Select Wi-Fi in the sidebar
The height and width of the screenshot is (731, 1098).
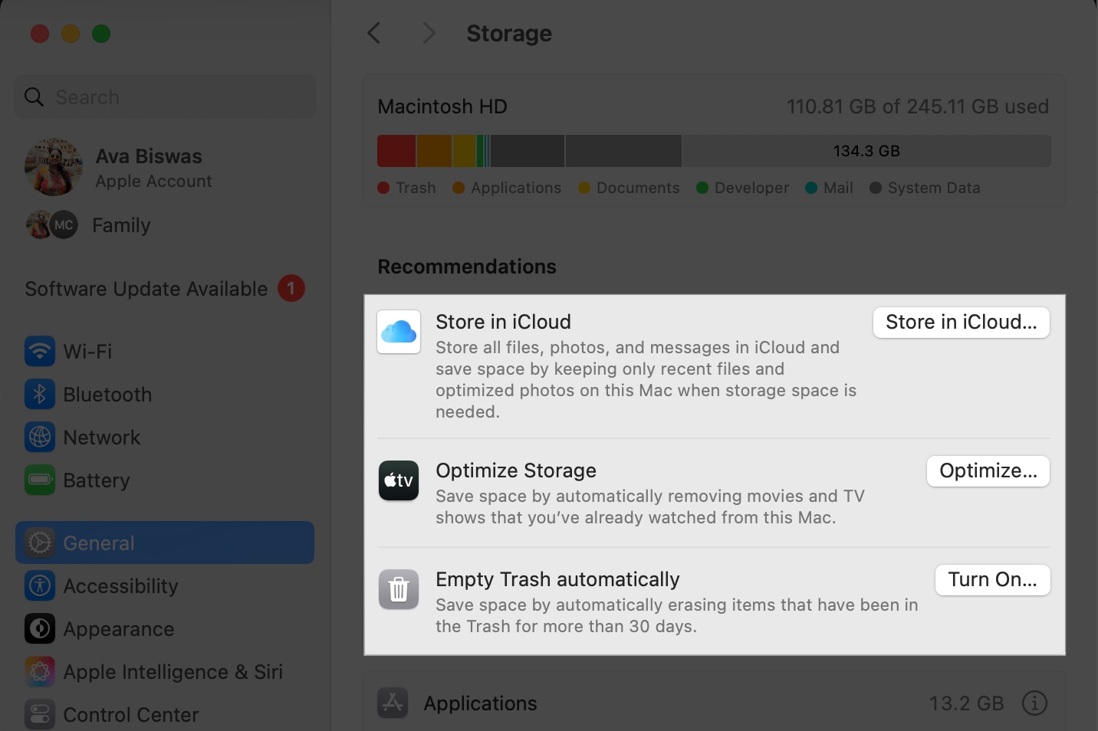point(87,351)
